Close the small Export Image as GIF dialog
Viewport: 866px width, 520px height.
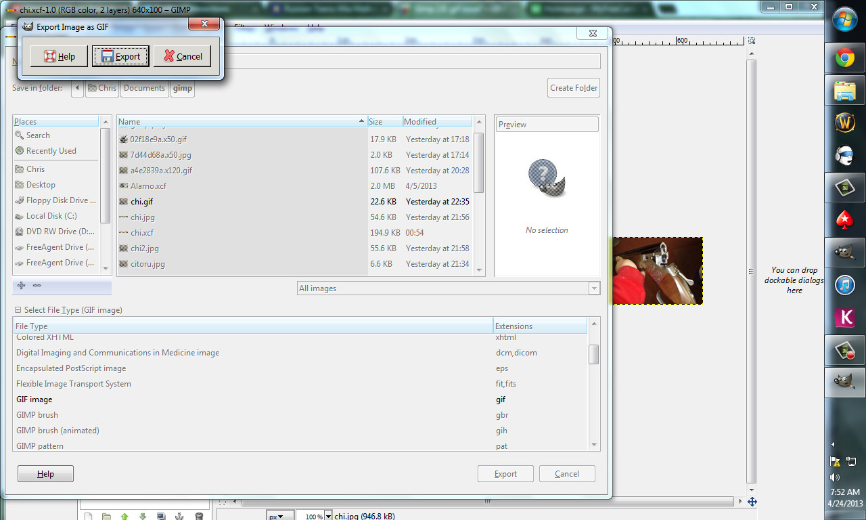point(204,24)
